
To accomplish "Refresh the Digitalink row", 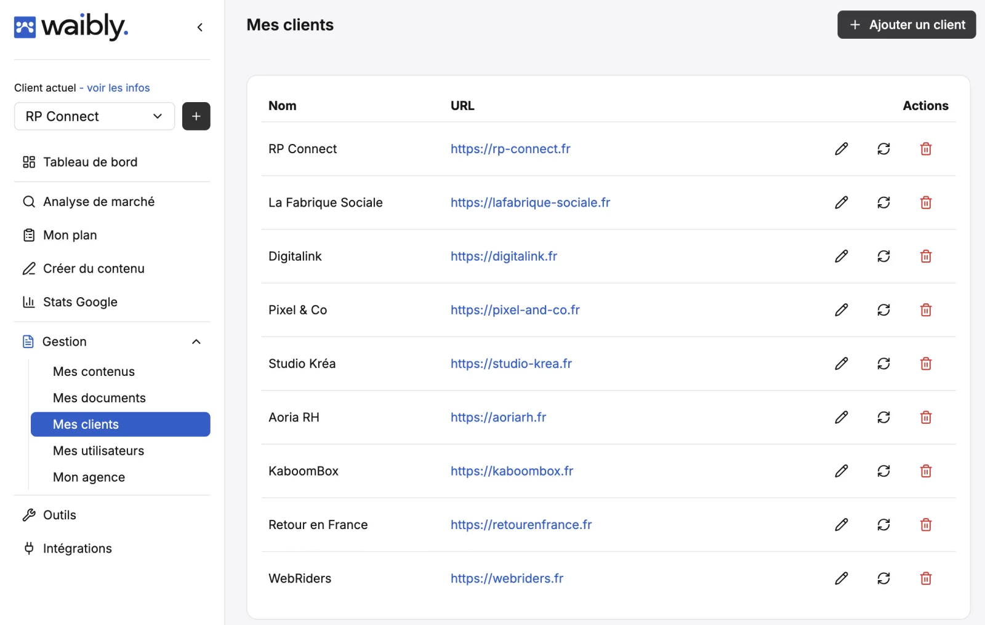I will [883, 256].
